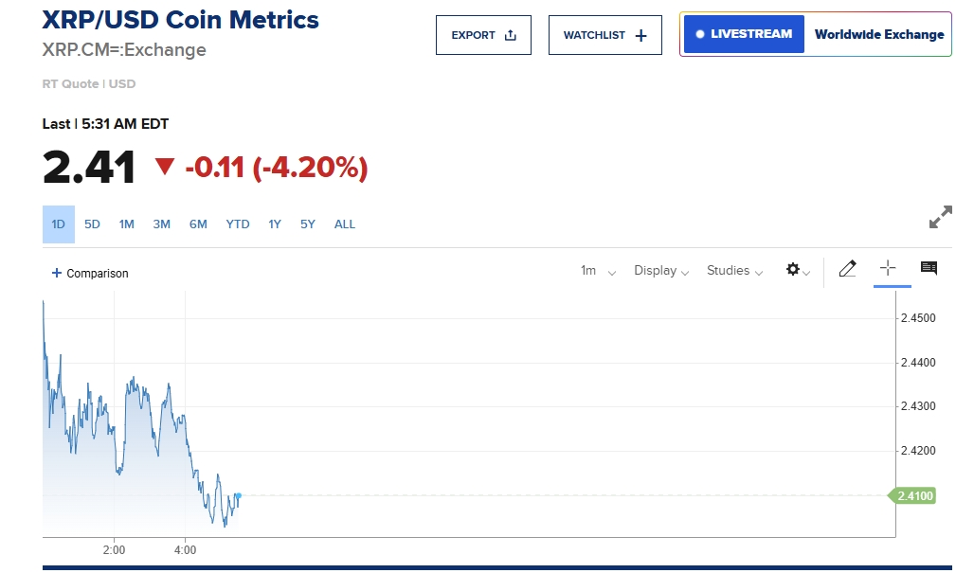Open the 1m interval dropdown
Viewport: 974px width, 573px height.
(598, 271)
